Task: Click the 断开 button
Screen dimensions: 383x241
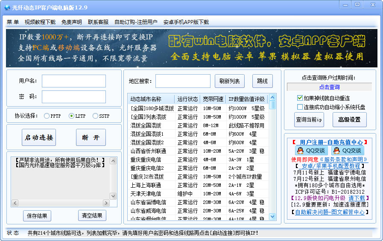Action: (x=91, y=137)
